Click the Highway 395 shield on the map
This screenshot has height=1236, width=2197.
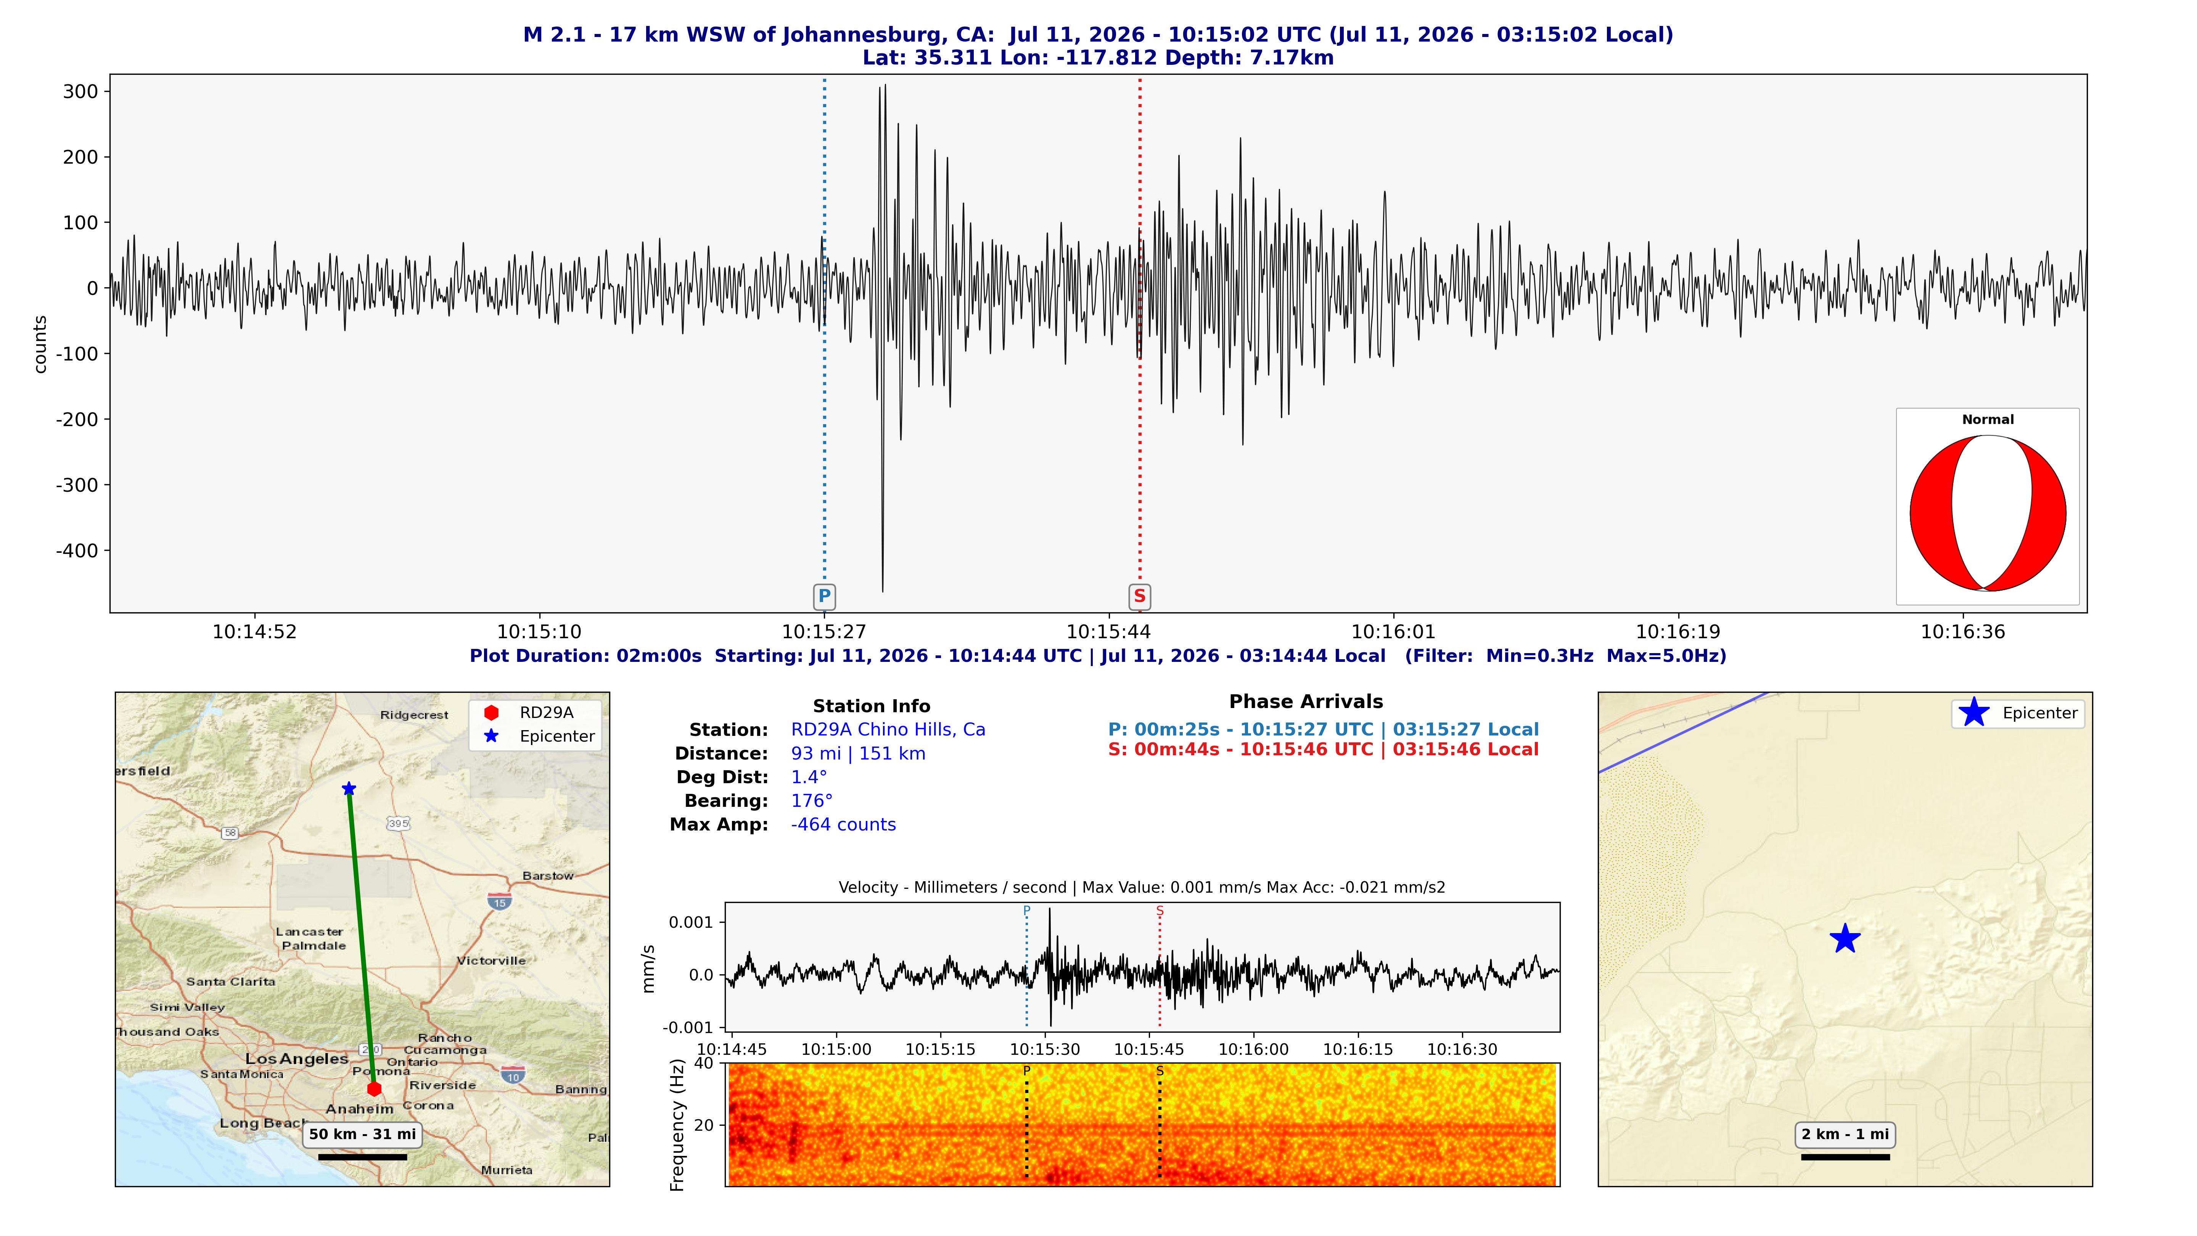tap(398, 823)
